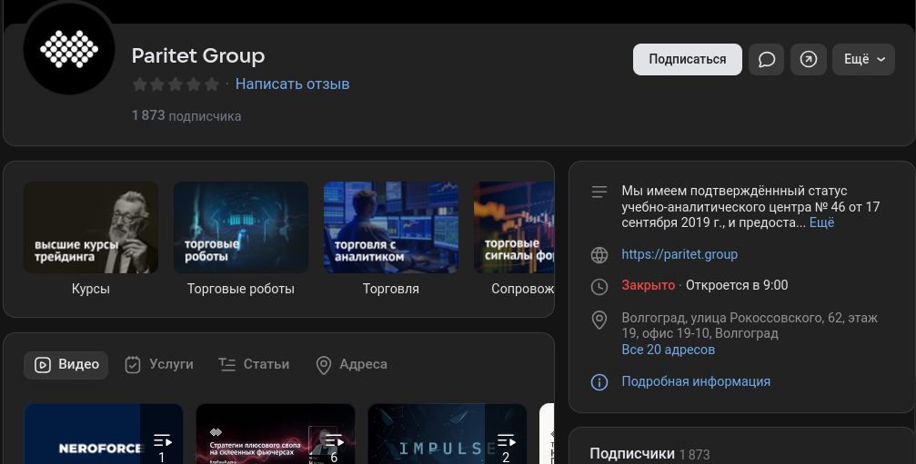Click the 1 873 подписчика count
This screenshot has width=916, height=464.
coord(186,115)
